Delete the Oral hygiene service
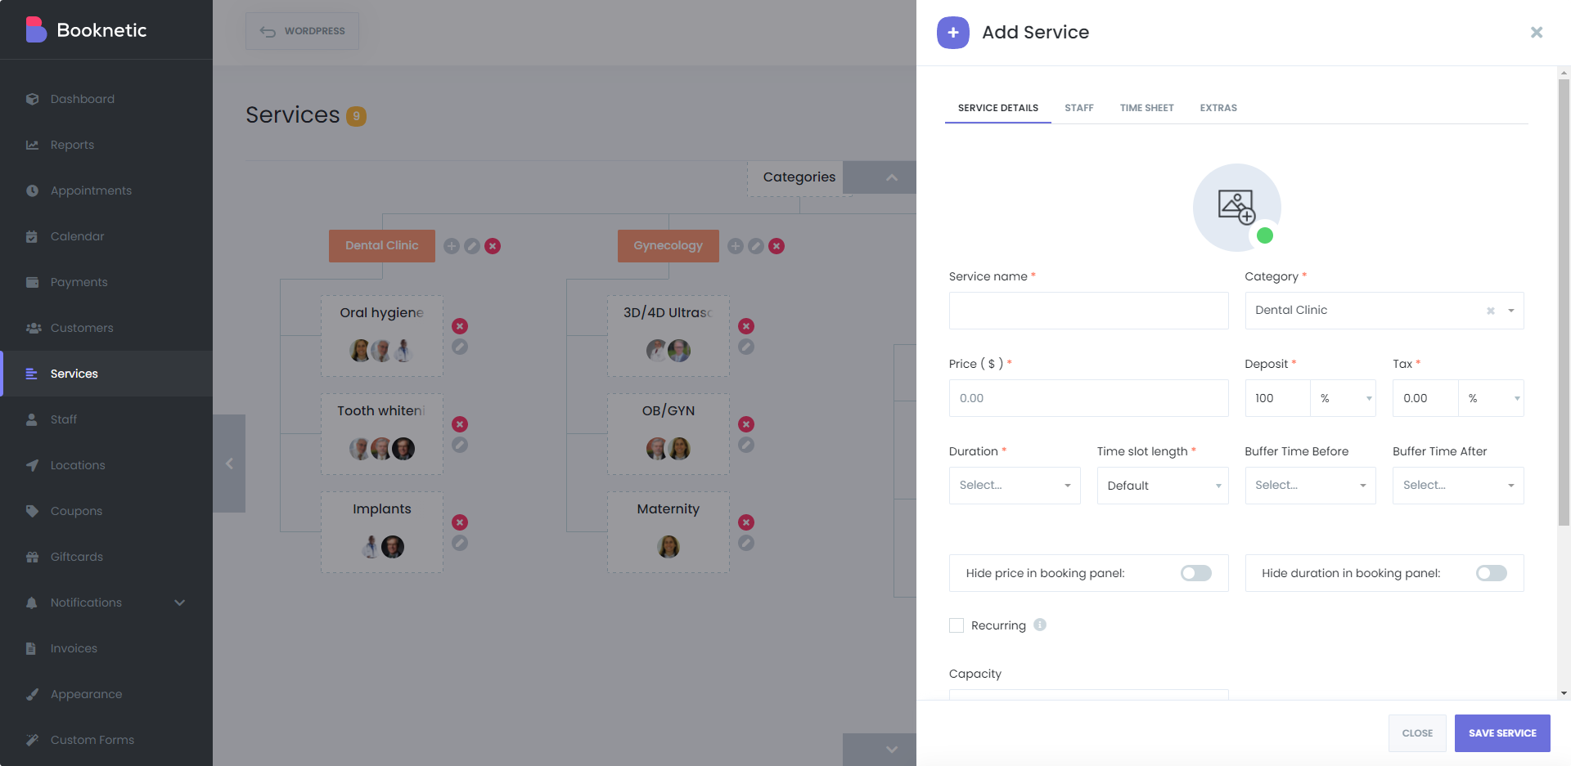 tap(460, 326)
